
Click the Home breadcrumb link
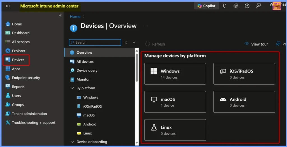[x=75, y=17]
